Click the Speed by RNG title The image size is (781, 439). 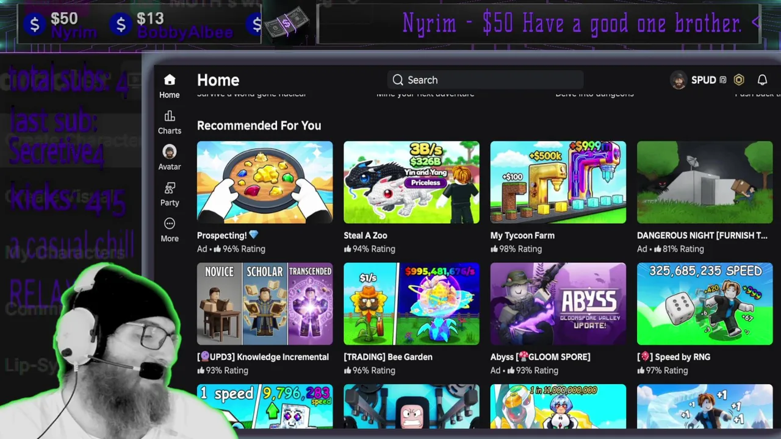(x=674, y=357)
